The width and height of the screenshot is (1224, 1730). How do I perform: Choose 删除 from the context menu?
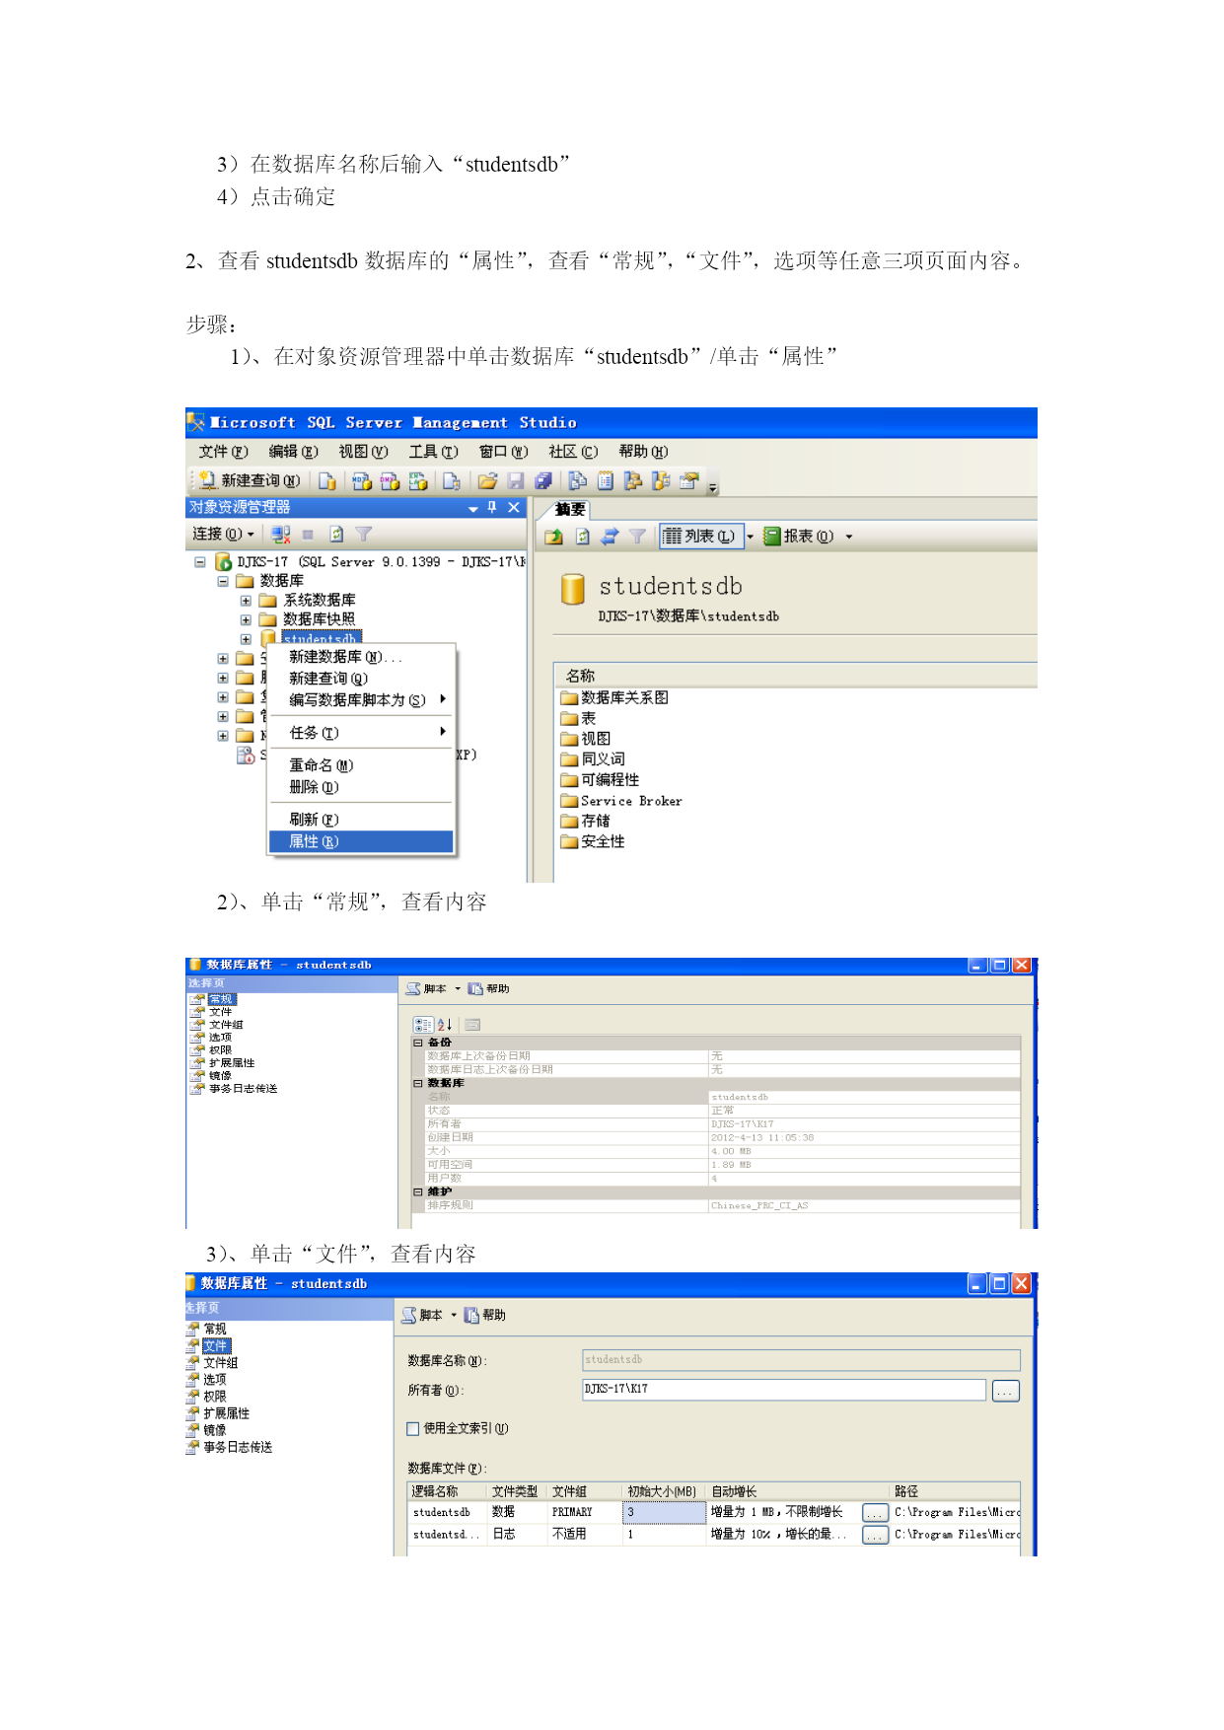click(361, 787)
